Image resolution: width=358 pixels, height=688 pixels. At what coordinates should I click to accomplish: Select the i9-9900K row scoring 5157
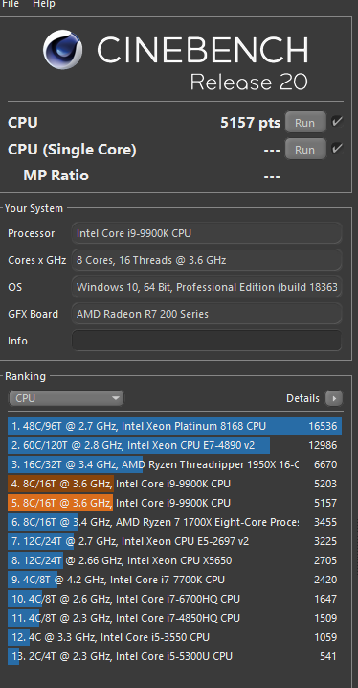click(174, 503)
